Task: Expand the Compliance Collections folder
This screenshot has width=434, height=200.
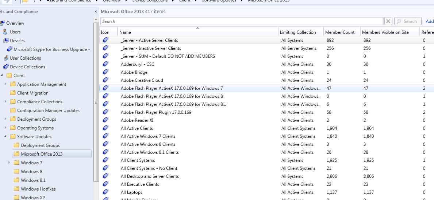Action: point(5,101)
